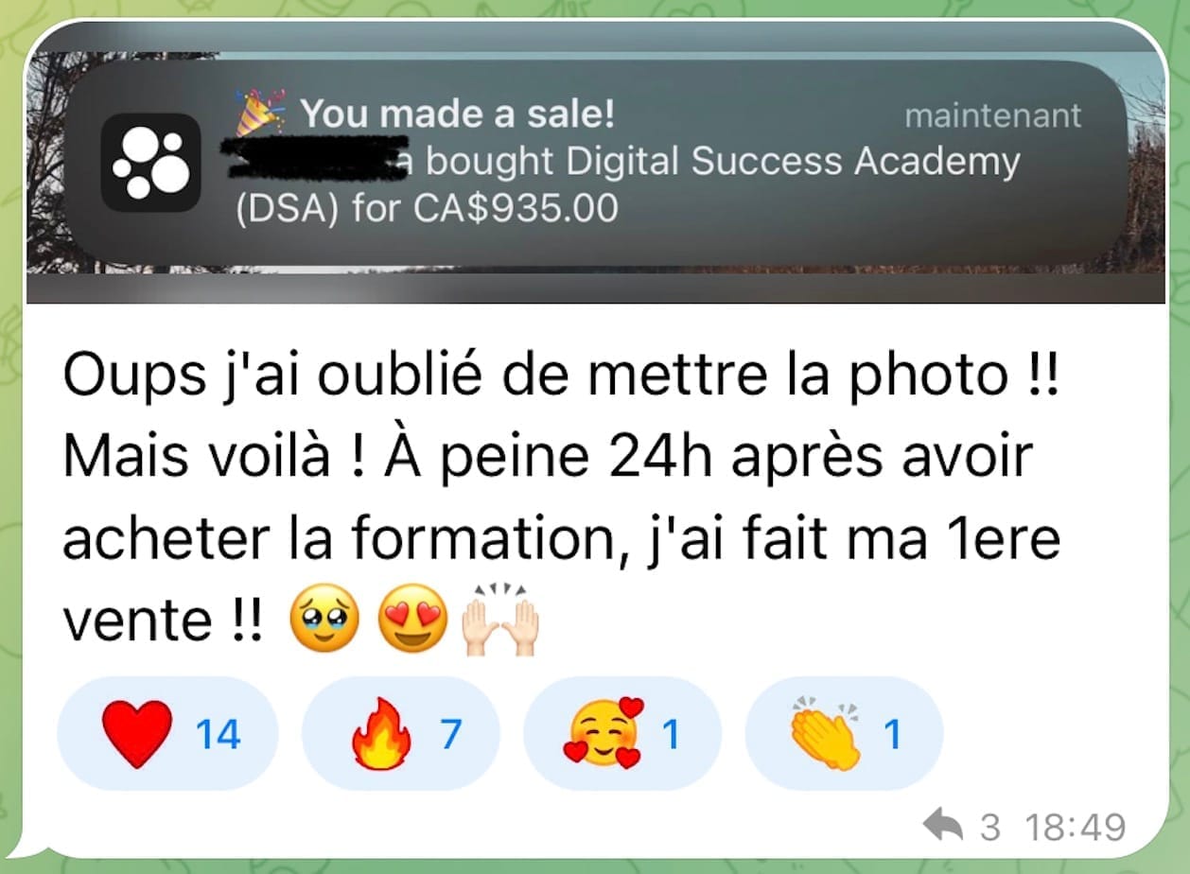Click the black app icon with white dots
Viewport: 1190px width, 874px height.
pyautogui.click(x=150, y=163)
